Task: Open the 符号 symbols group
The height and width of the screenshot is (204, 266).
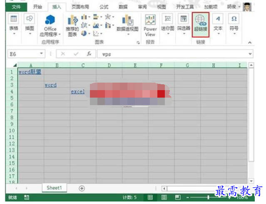Action: 234,24
